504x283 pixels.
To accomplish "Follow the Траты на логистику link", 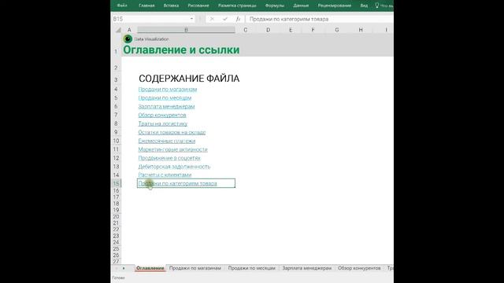I will pos(163,123).
